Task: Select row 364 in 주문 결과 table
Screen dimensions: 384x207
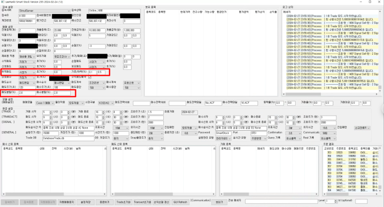Action: point(351,190)
